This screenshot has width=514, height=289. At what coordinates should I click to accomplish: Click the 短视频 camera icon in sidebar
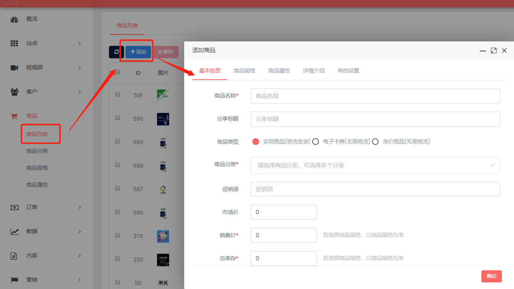(x=14, y=67)
